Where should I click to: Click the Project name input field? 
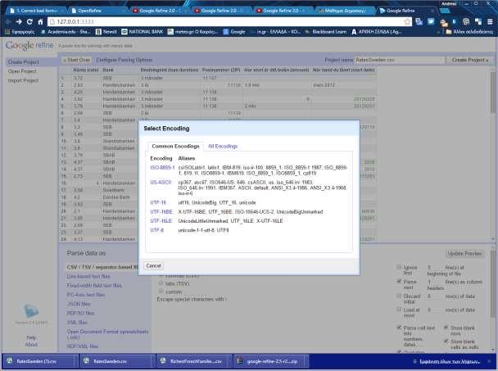pyautogui.click(x=400, y=60)
